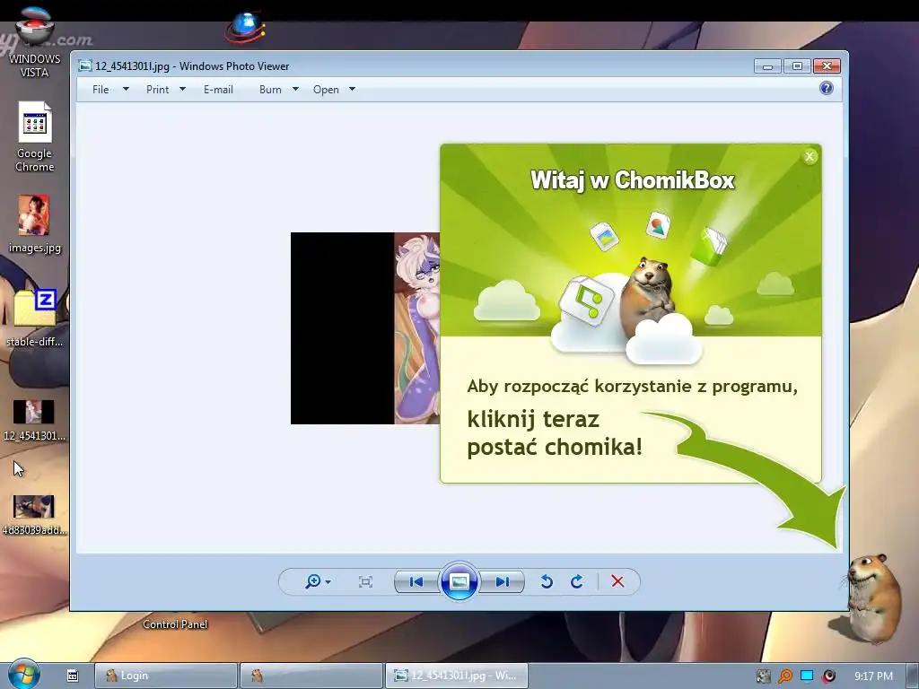Click the show desktop quick launch icon
919x689 pixels.
click(73, 676)
